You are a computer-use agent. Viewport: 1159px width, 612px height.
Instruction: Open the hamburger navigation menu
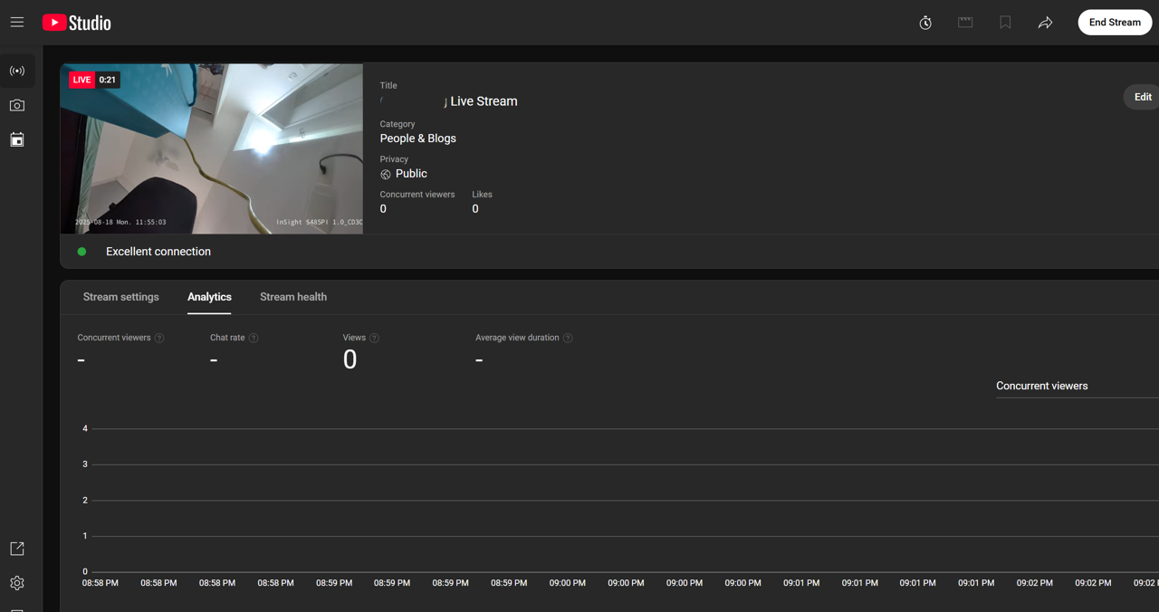[x=17, y=22]
